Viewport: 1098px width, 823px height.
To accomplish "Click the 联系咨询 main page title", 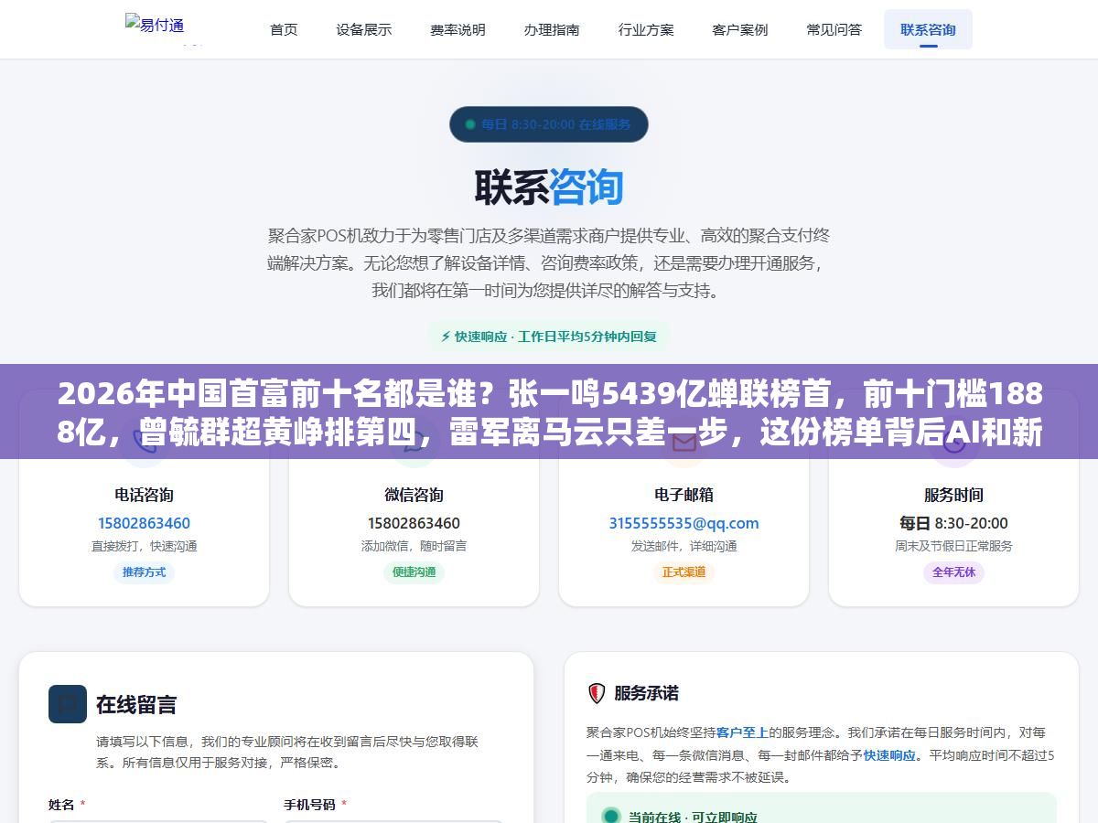I will [x=549, y=186].
